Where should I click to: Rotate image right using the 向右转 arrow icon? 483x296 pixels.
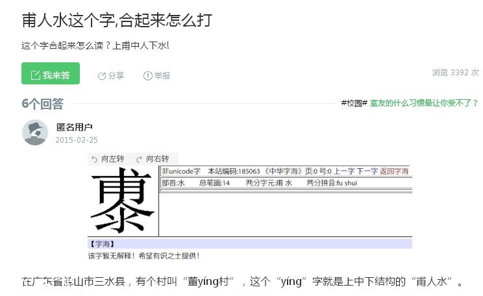(138, 159)
